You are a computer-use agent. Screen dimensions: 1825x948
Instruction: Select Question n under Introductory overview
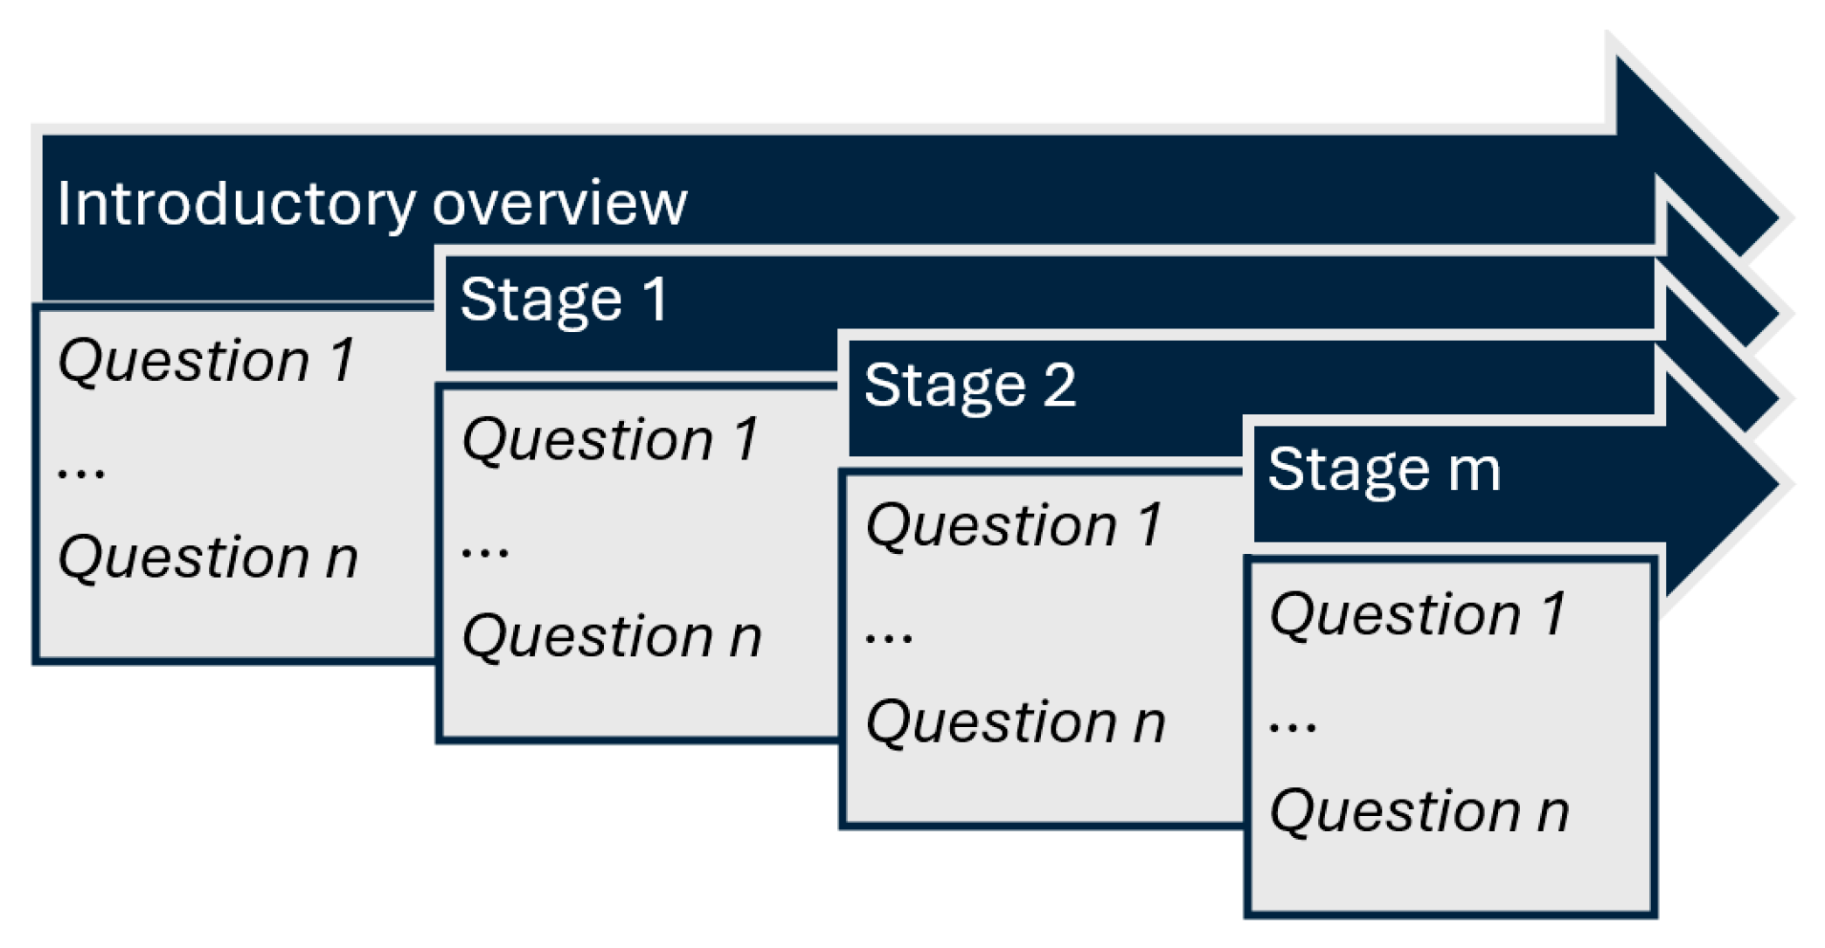(x=208, y=557)
